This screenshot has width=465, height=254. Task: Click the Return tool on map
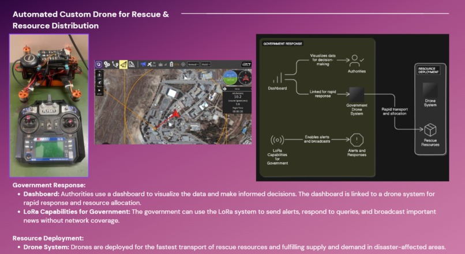pos(99,84)
